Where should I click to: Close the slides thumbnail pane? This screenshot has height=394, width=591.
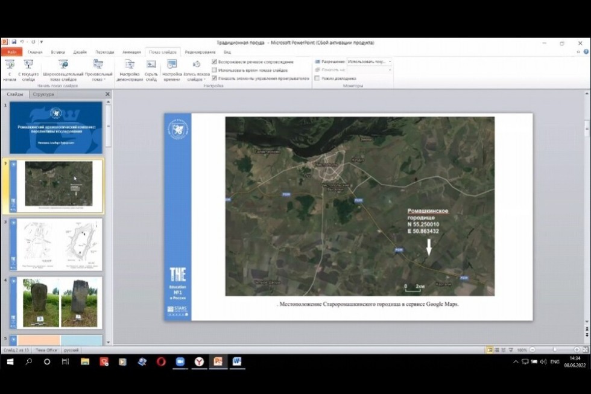[x=108, y=94]
